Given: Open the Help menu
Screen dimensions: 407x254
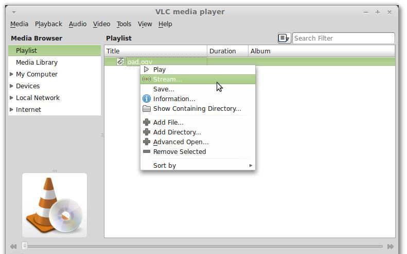Looking at the screenshot, I should coord(165,24).
